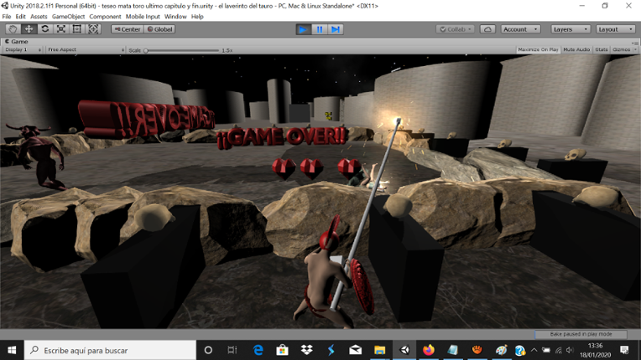
Task: Open the GameObject menu
Action: [x=68, y=17]
